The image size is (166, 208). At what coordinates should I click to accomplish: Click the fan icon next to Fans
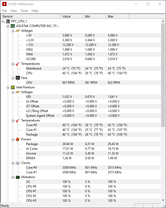(18, 78)
